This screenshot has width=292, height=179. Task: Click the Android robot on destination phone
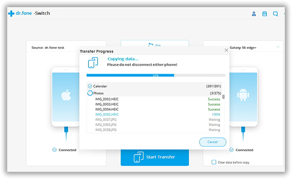tap(243, 95)
